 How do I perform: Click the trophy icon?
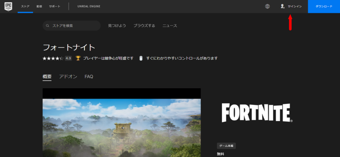coord(78,58)
